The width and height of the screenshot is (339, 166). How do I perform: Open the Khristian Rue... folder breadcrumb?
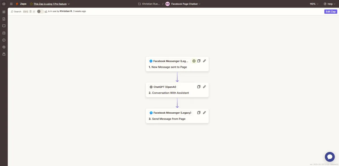151,4
